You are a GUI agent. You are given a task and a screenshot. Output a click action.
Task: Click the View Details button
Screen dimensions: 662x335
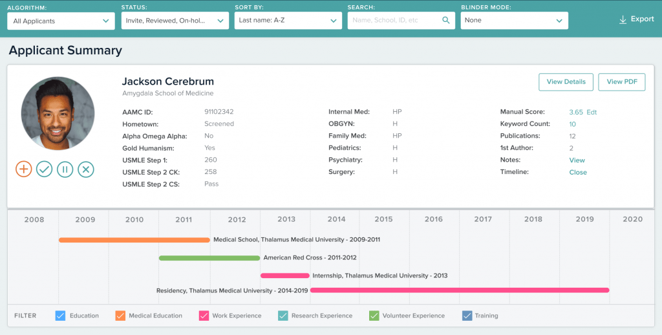tap(566, 82)
